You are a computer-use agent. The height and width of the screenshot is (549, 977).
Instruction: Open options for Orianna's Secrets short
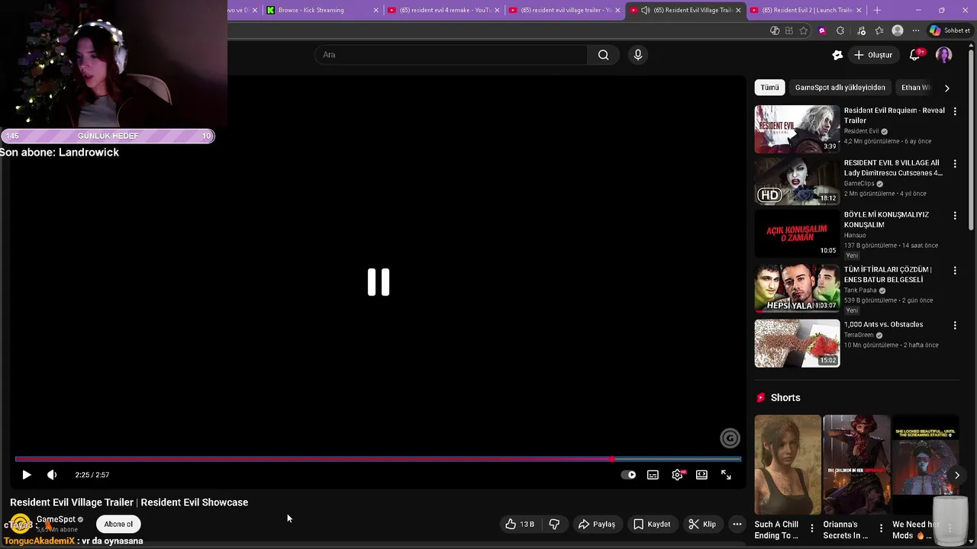coord(881,528)
